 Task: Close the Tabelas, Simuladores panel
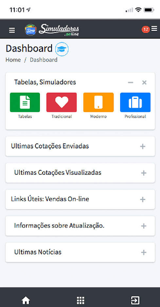click(x=144, y=82)
